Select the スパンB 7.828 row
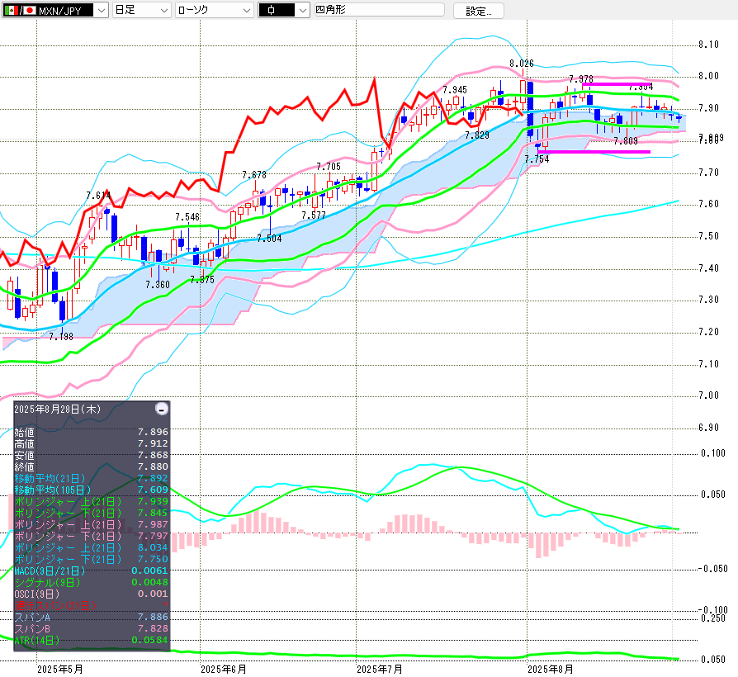This screenshot has width=738, height=677. pyautogui.click(x=92, y=628)
